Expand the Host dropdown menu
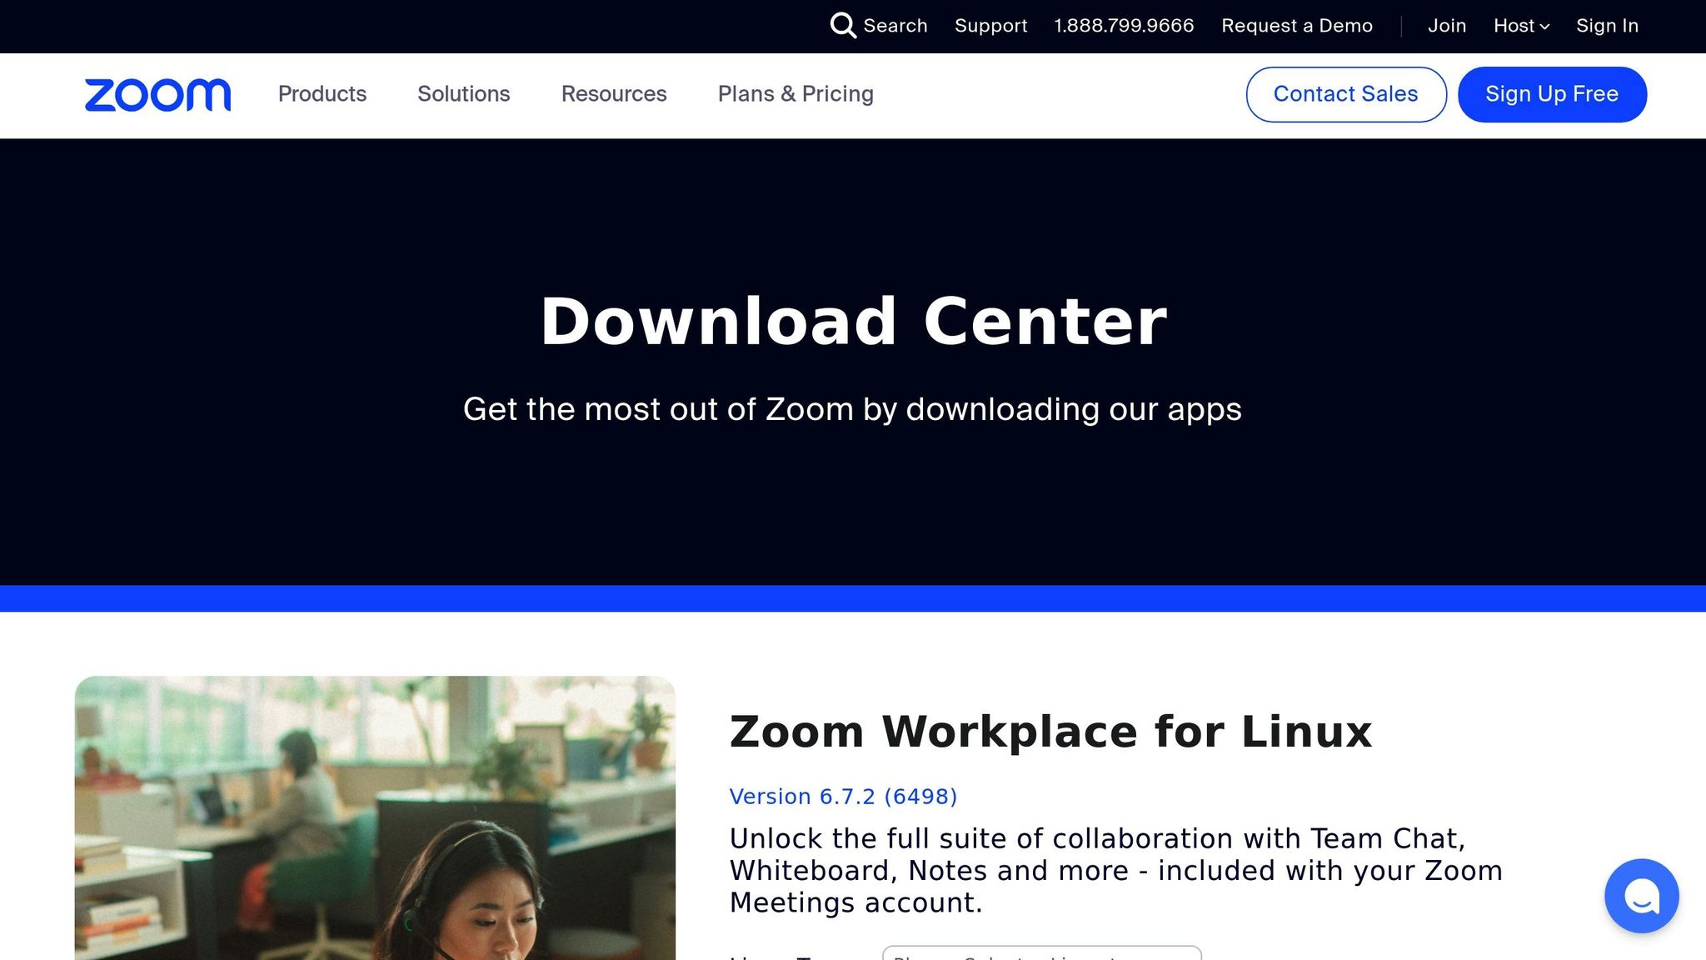The image size is (1706, 960). point(1521,26)
